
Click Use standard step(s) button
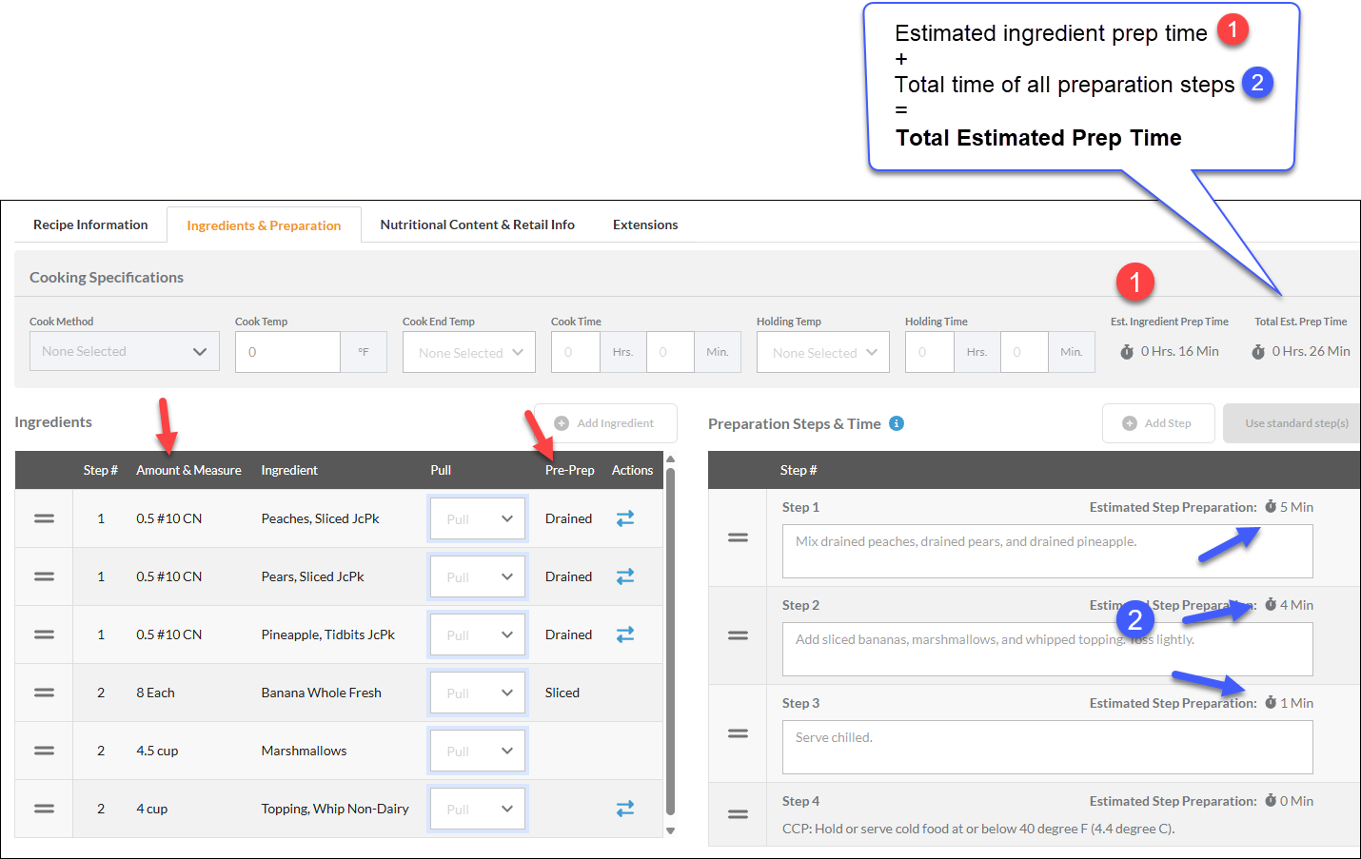point(1292,423)
